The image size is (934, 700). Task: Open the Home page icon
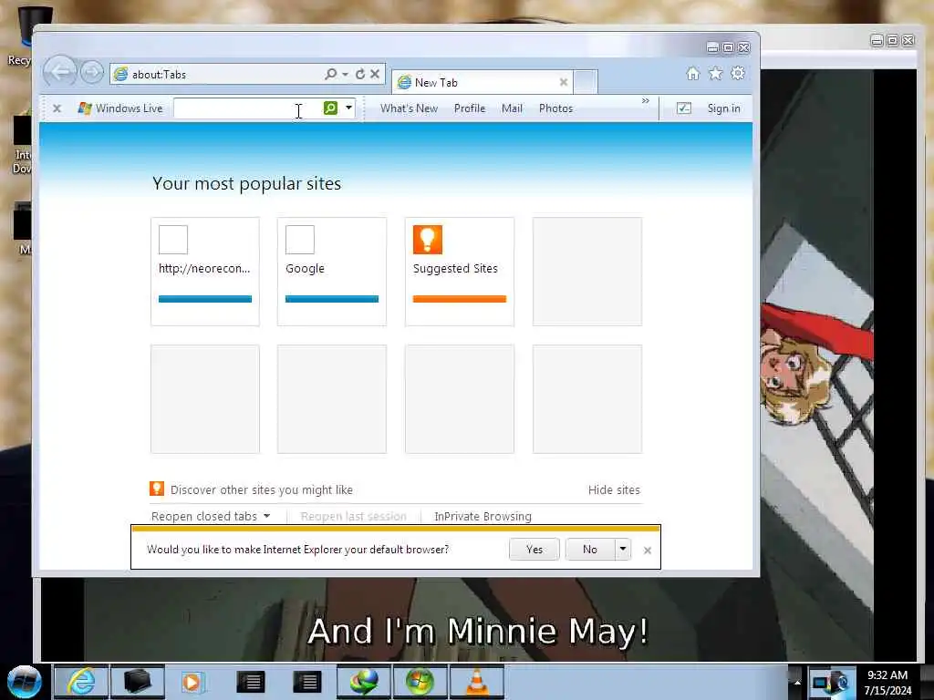692,73
